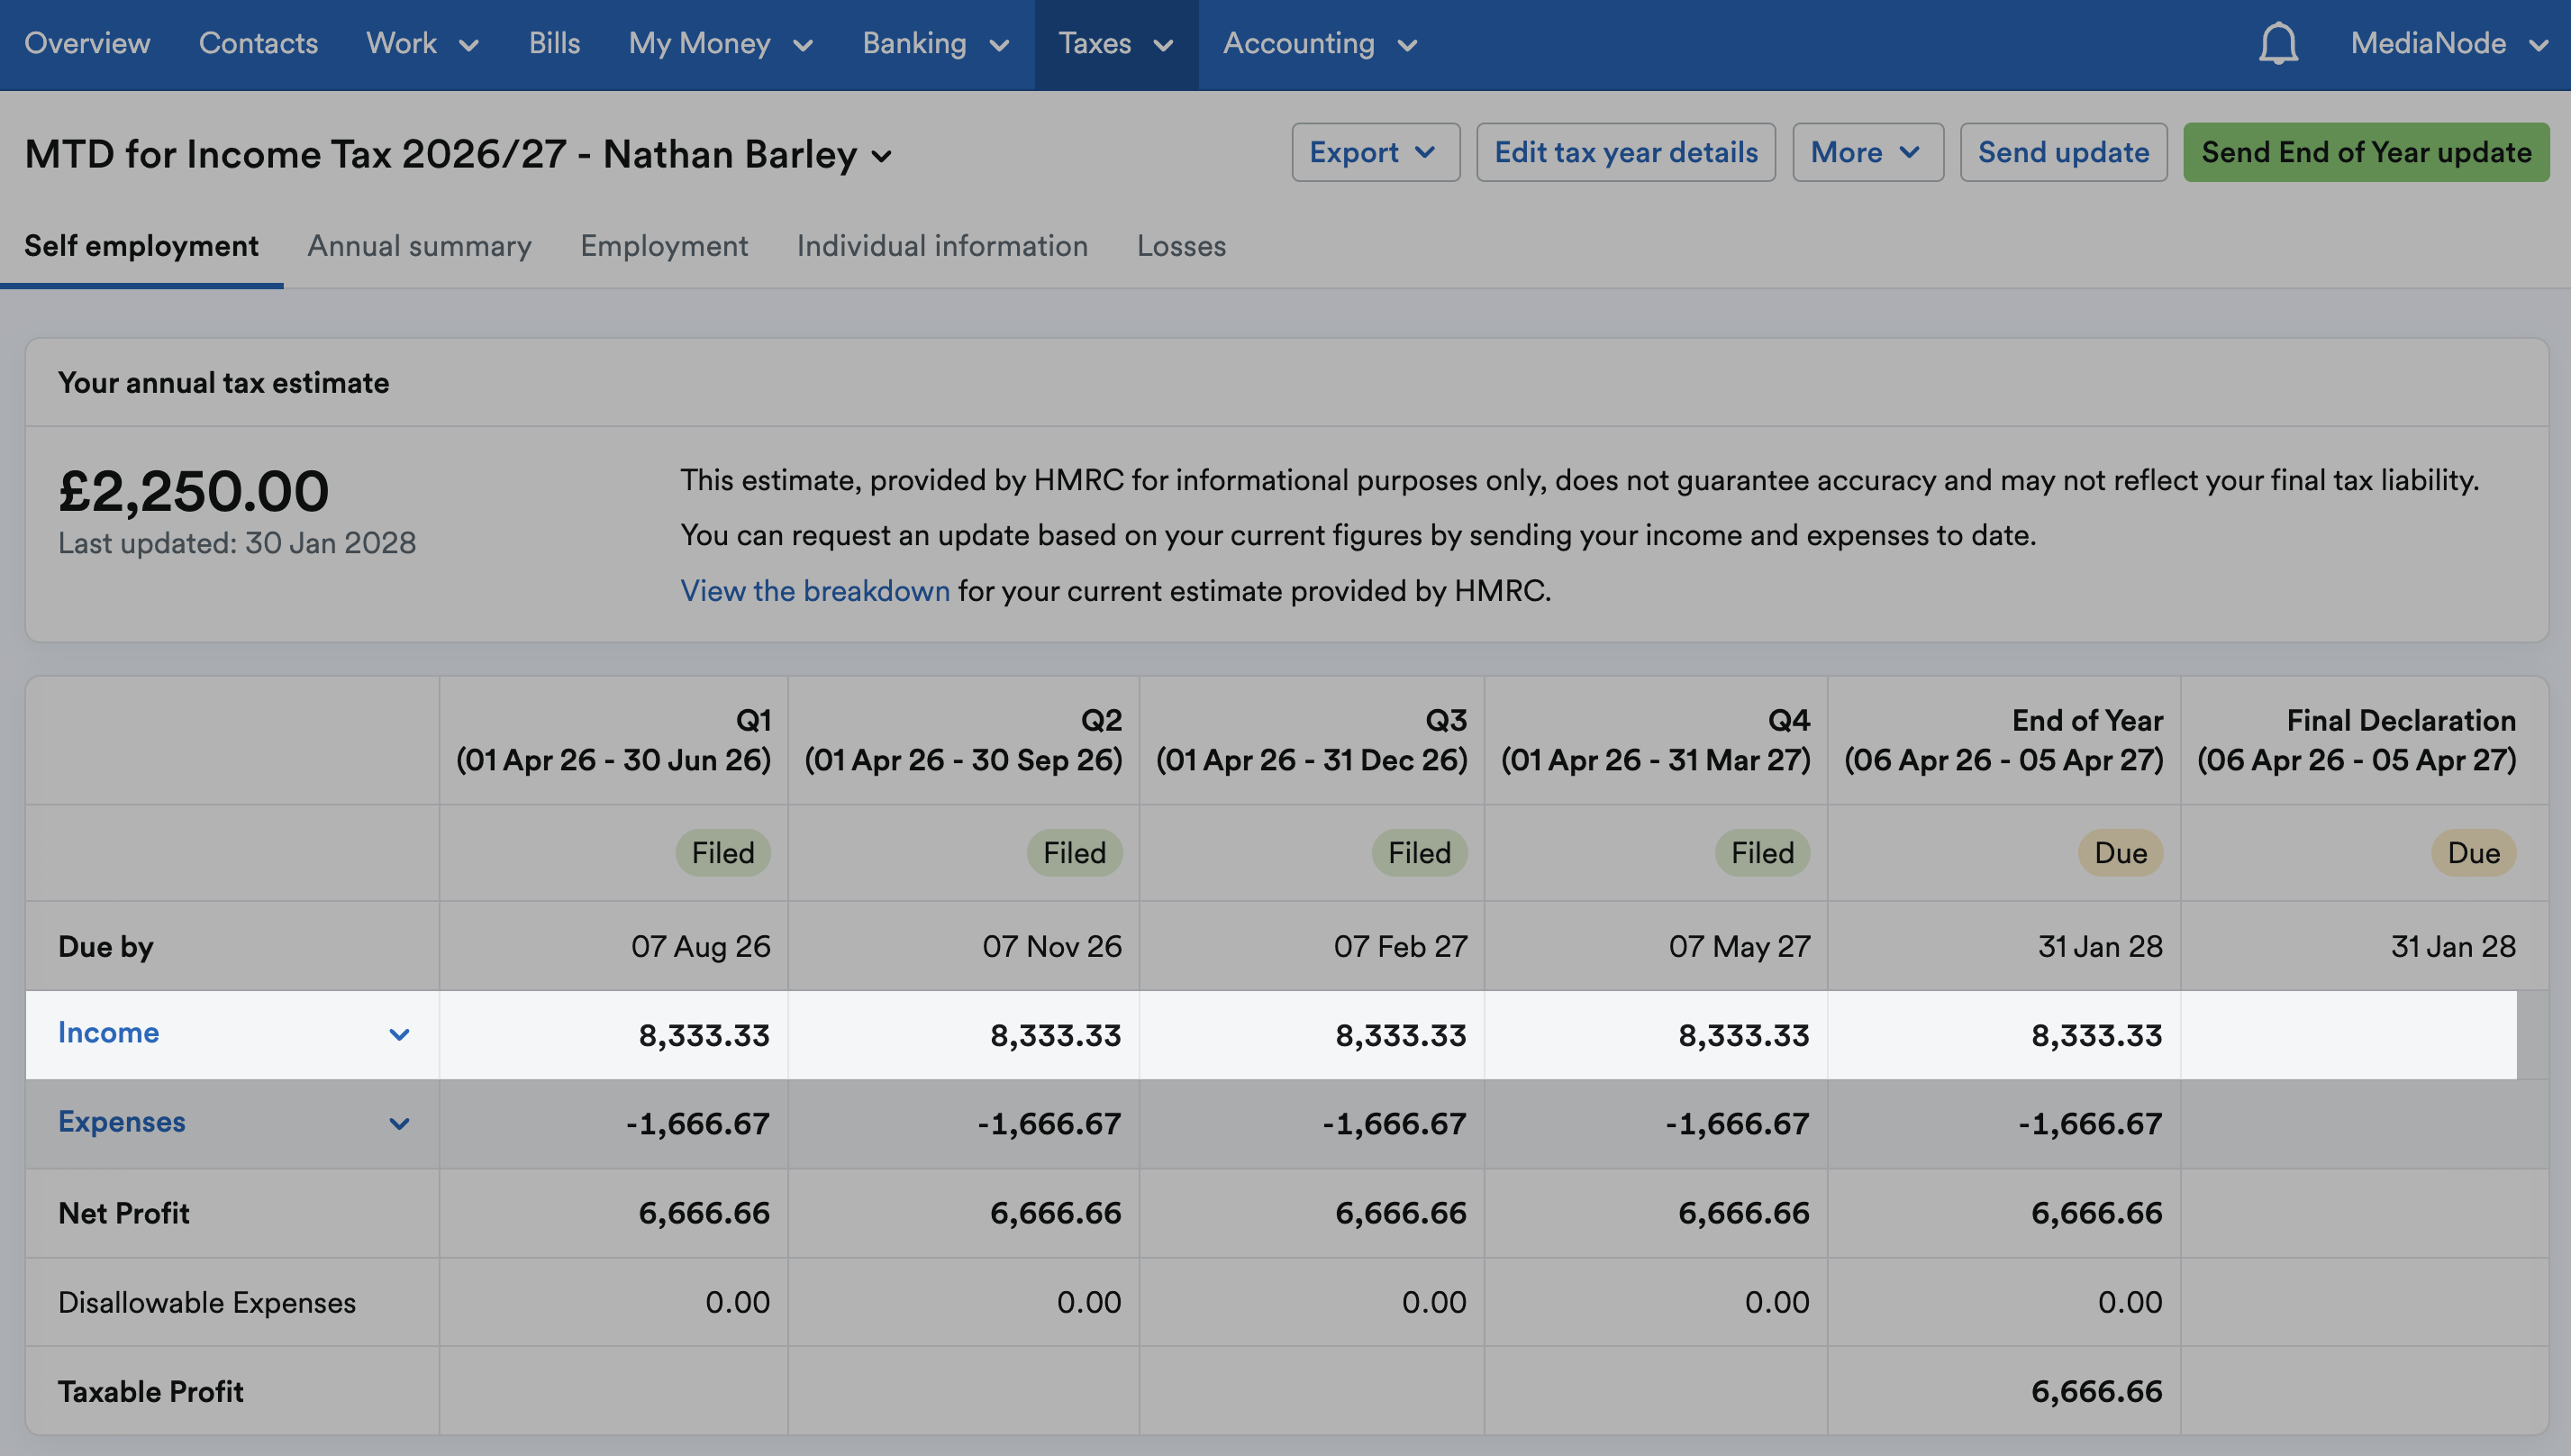Go to the Contacts page
The width and height of the screenshot is (2571, 1456).
258,44
